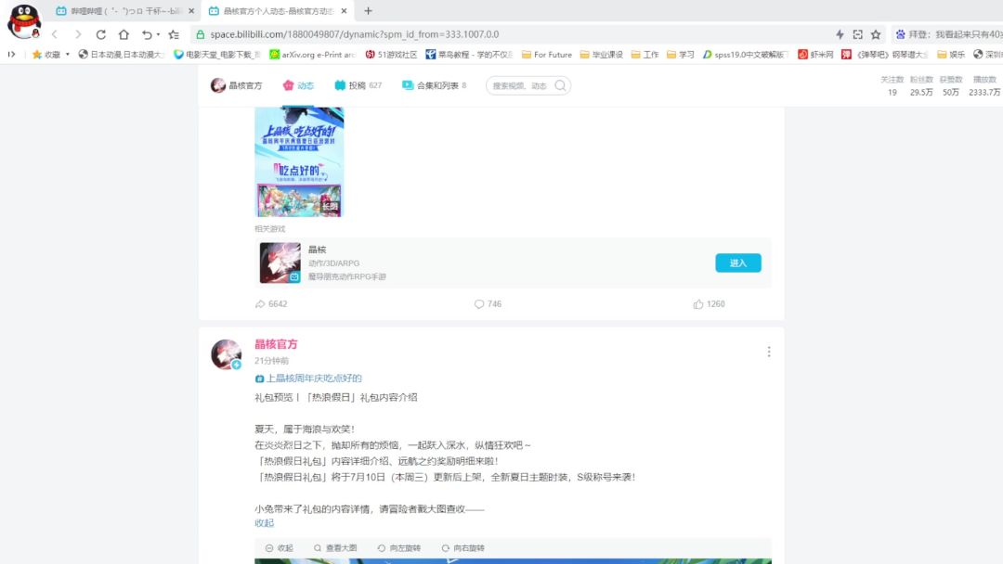Screen dimensions: 1003x564
Task: Reload the page with the refresh icon
Action: tap(101, 34)
